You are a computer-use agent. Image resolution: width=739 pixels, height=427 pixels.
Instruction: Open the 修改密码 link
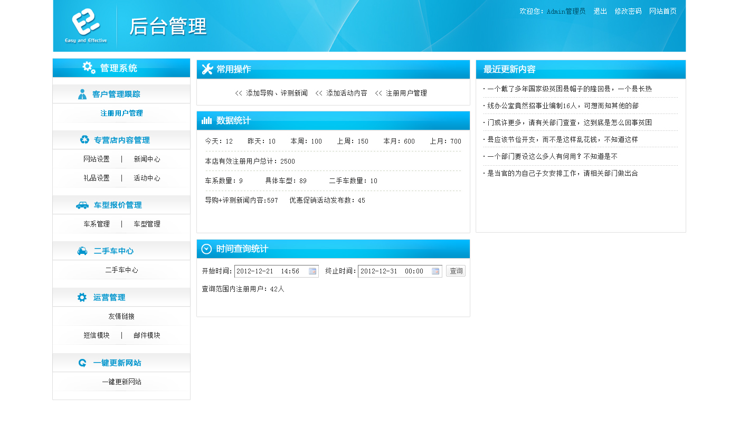[x=628, y=11]
